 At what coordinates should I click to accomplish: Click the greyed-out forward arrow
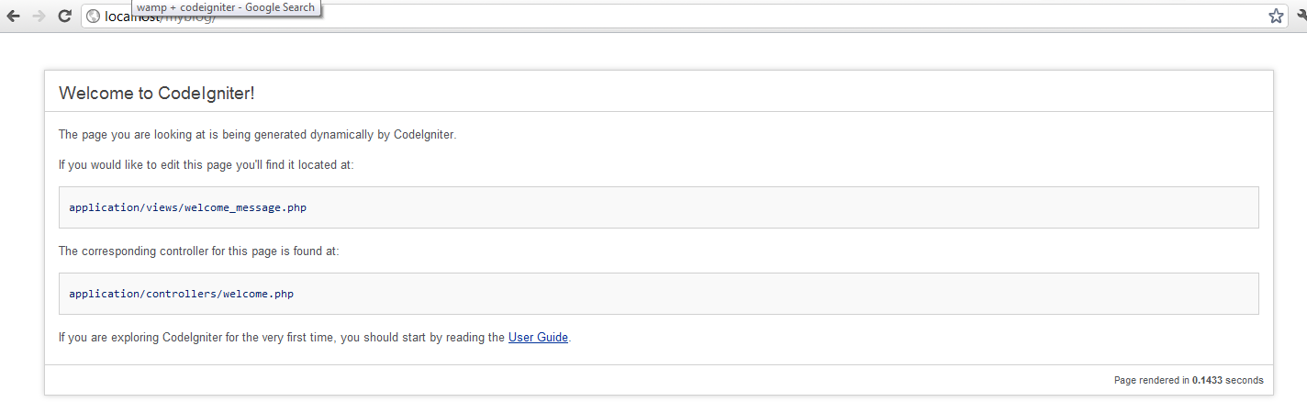point(39,17)
